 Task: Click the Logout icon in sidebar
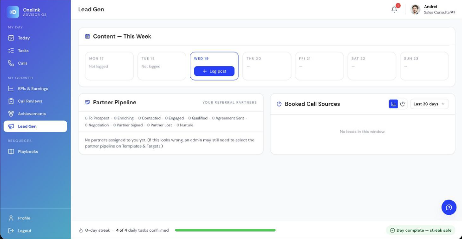11,231
